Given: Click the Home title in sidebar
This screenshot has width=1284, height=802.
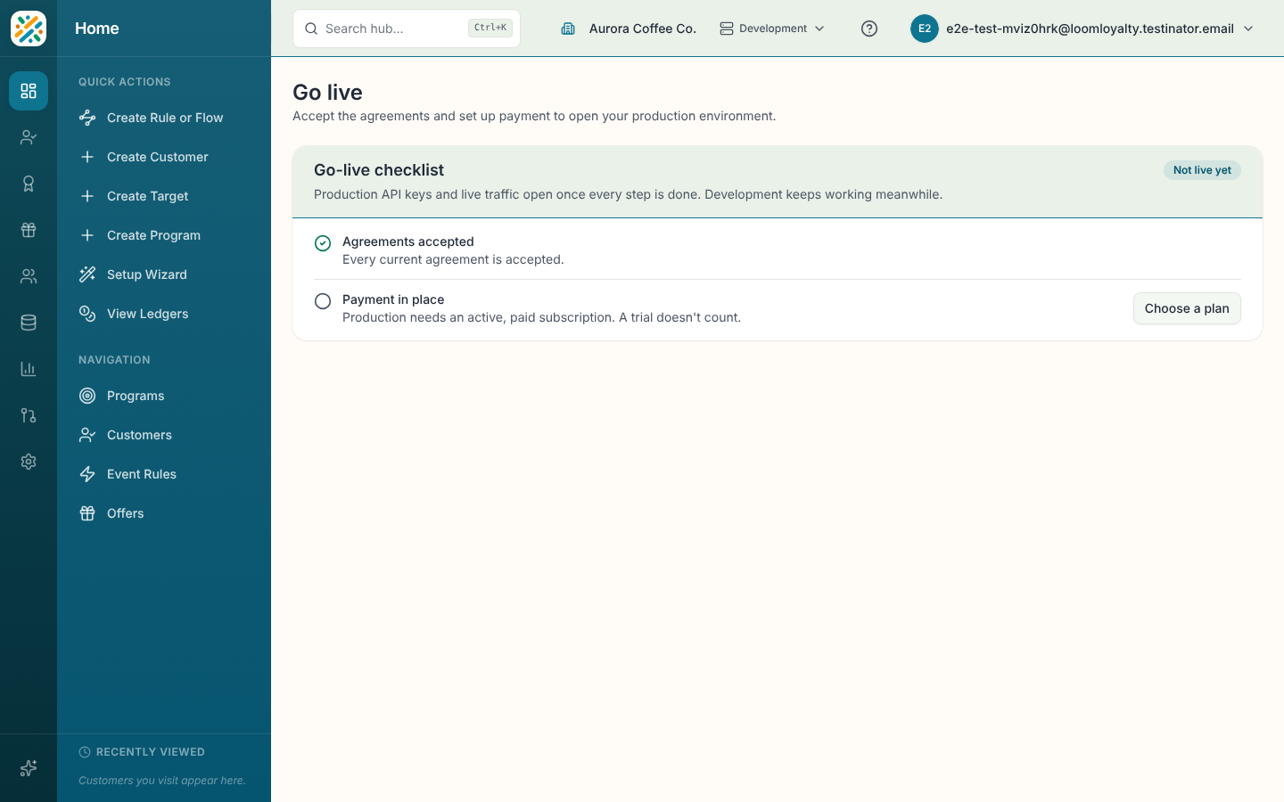Looking at the screenshot, I should coord(97,29).
